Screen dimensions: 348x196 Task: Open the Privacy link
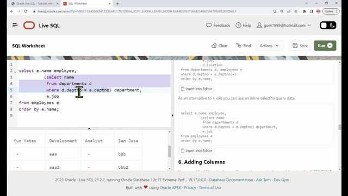[x=190, y=187]
